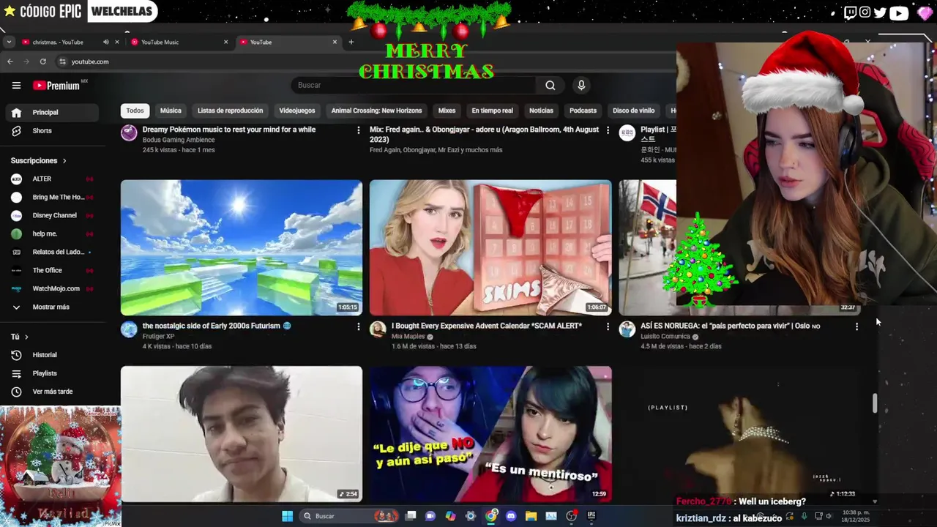This screenshot has width=937, height=527.
Task: Open Windows Start menu
Action: pyautogui.click(x=287, y=516)
